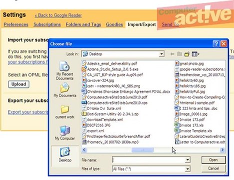The height and width of the screenshot is (180, 234).
Task: Select file htmlemail1-sample.pdf
Action: click(195, 102)
